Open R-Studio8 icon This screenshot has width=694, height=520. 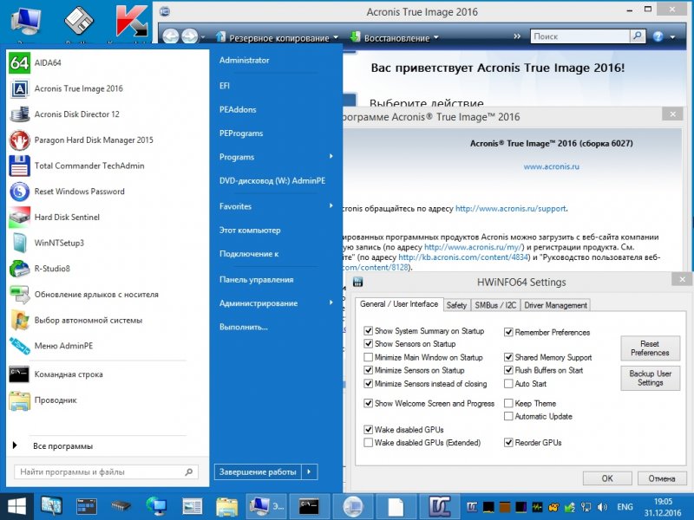tap(19, 269)
